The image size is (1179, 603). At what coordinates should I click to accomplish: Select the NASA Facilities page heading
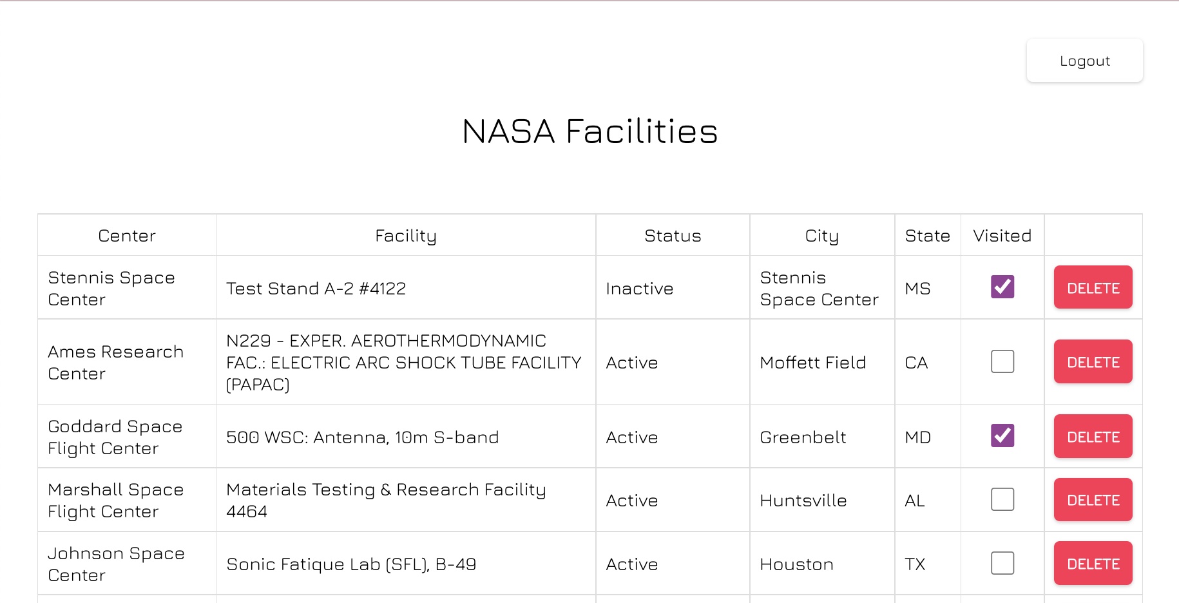click(x=589, y=131)
